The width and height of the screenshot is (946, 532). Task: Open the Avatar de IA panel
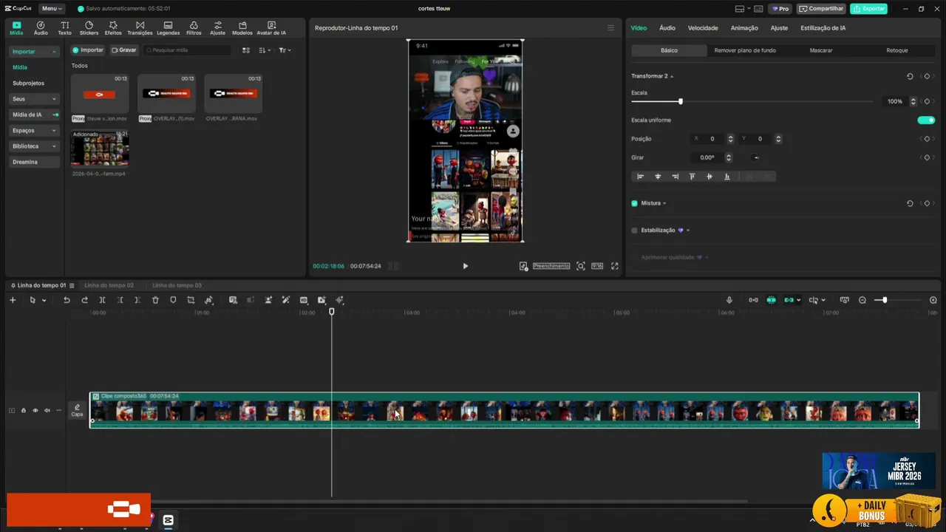[271, 28]
